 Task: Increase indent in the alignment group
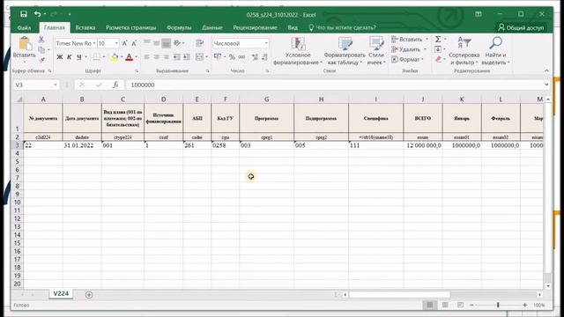click(186, 57)
